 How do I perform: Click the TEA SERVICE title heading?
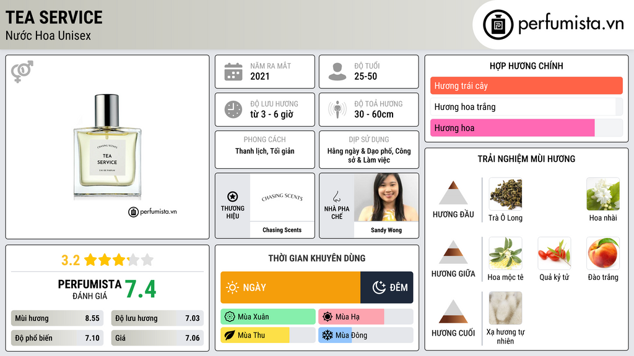pyautogui.click(x=54, y=17)
